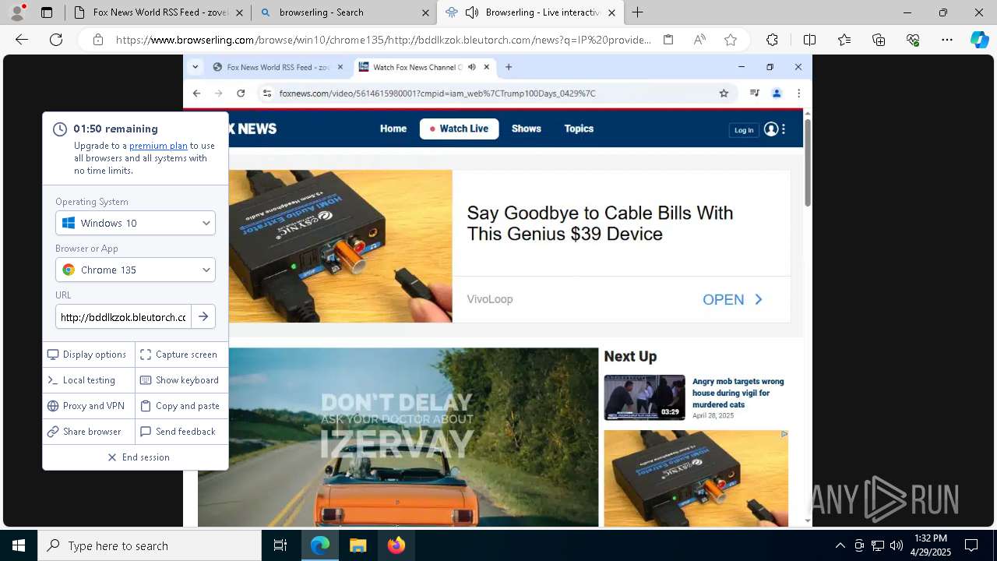Turn on Edge Read aloud

click(x=699, y=40)
